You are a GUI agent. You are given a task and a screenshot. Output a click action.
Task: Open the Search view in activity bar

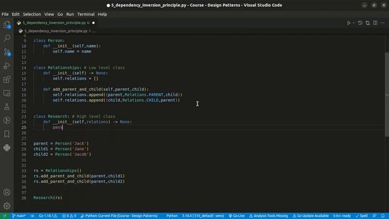[7, 38]
